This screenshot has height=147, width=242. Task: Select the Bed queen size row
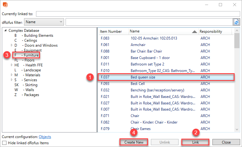pos(166,77)
